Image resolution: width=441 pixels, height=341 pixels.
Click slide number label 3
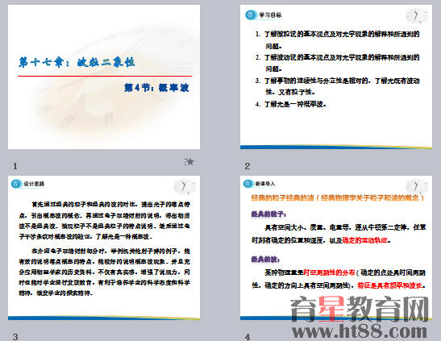[15, 336]
